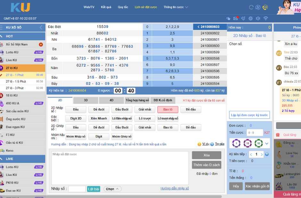
Task: Click Lặp lại đơn cược kỳ trước
Action: 249,115
